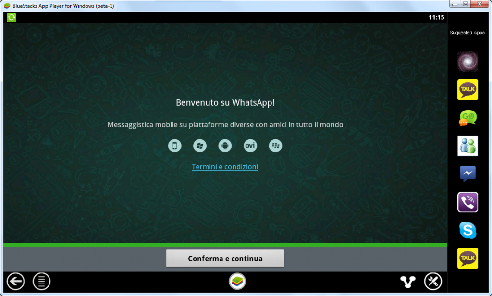
Task: Open the Facebook Messenger suggested app
Action: [467, 173]
